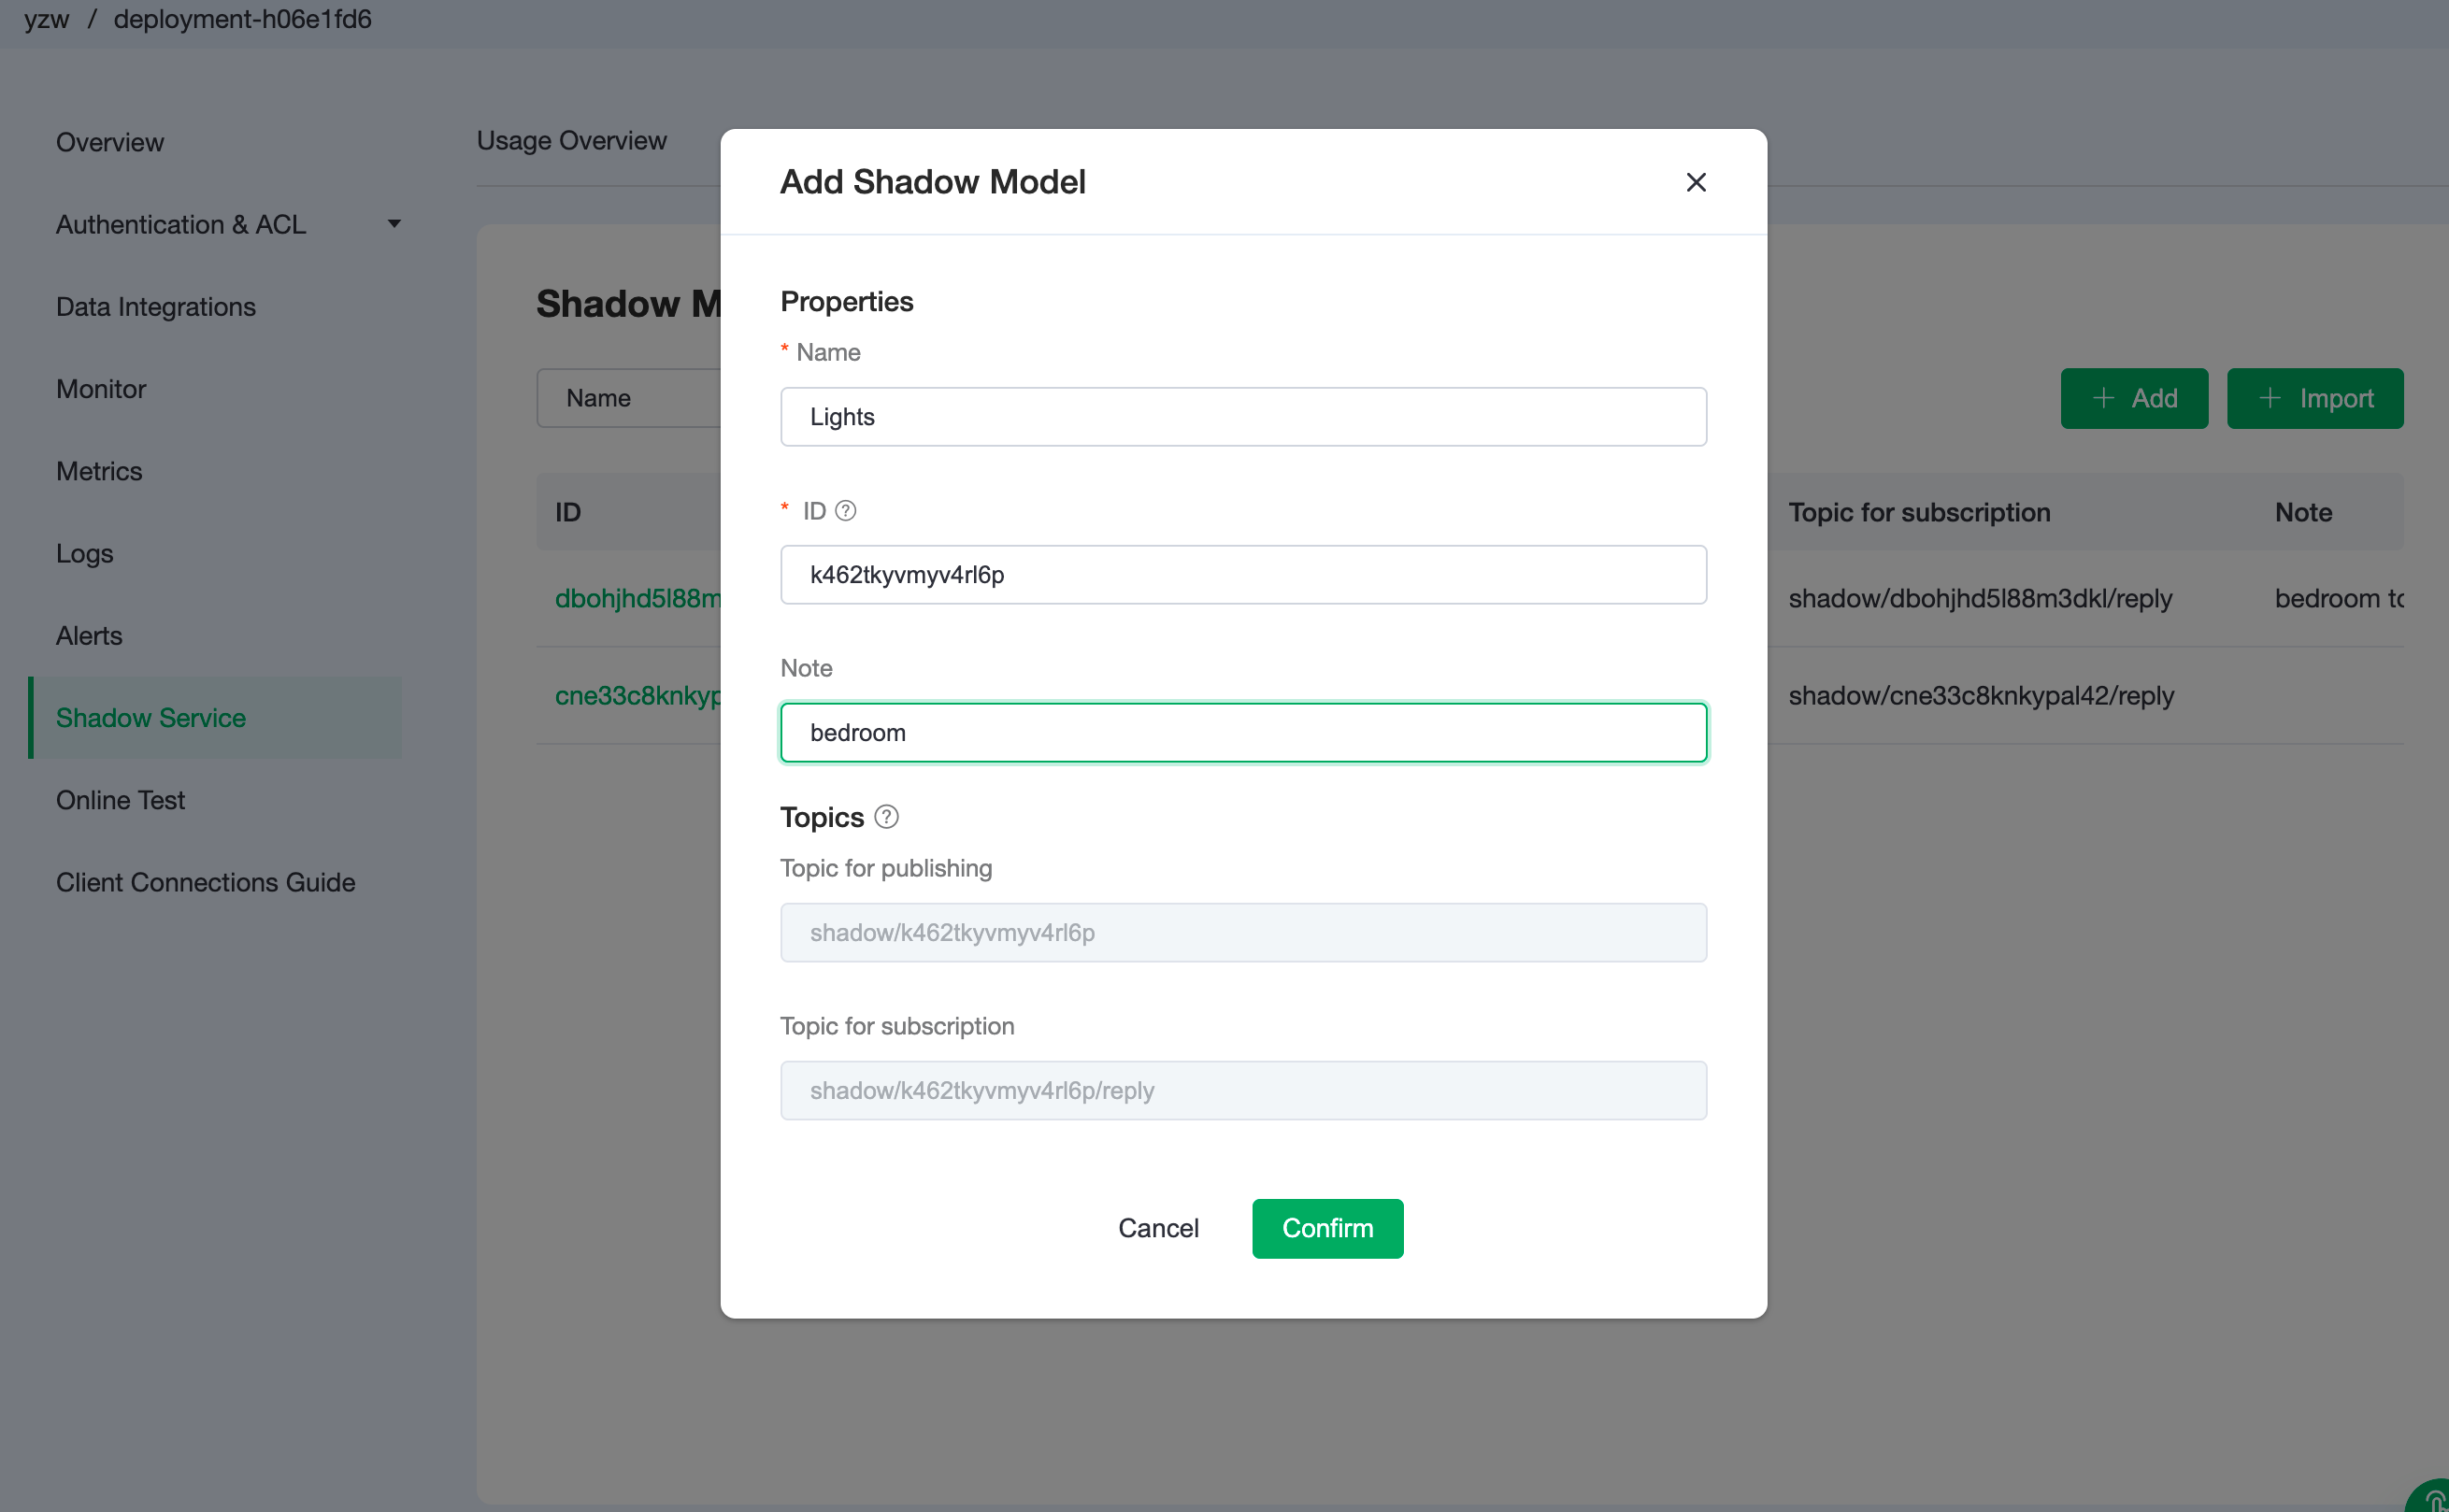Image resolution: width=2449 pixels, height=1512 pixels.
Task: Open Online Test in sidebar
Action: (x=120, y=800)
